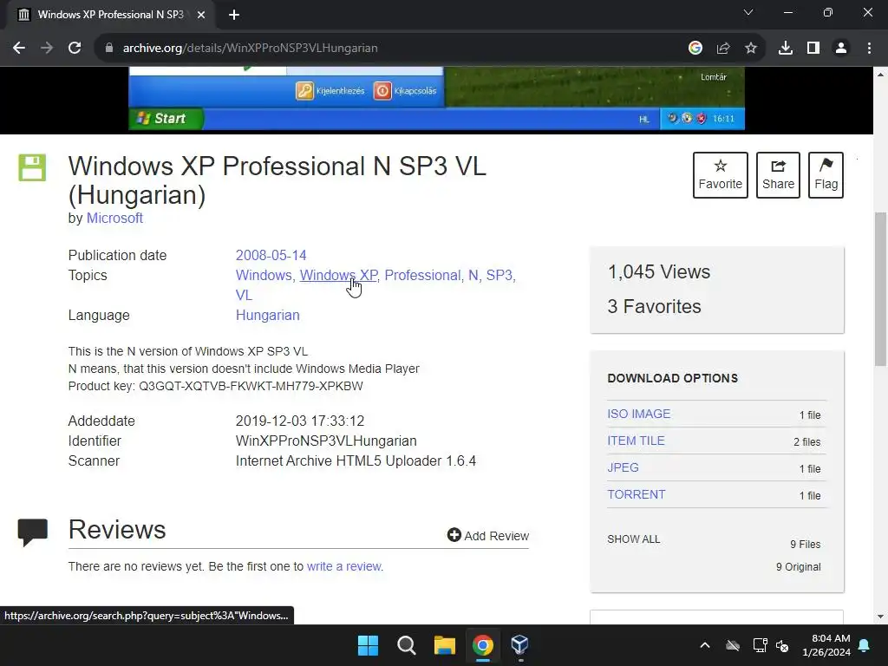Screen dimensions: 888x666
Task: Download the TORRENT file
Action: click(636, 494)
